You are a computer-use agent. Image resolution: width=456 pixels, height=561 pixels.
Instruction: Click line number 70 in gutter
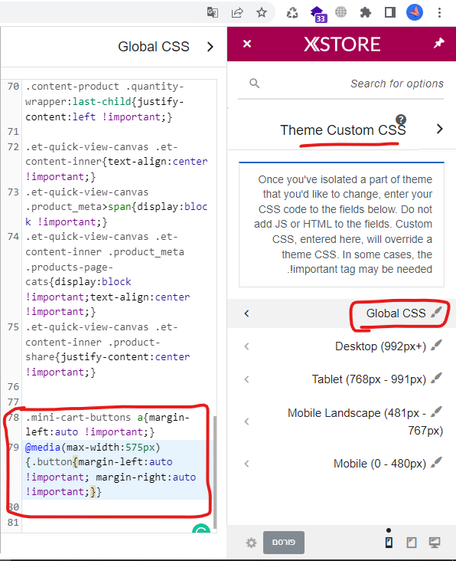coord(13,87)
